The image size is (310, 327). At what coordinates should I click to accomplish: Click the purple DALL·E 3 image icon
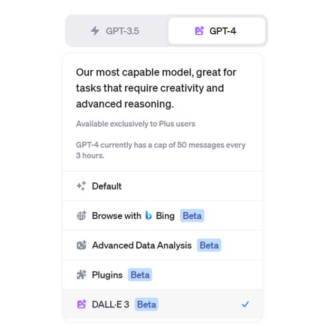[81, 304]
